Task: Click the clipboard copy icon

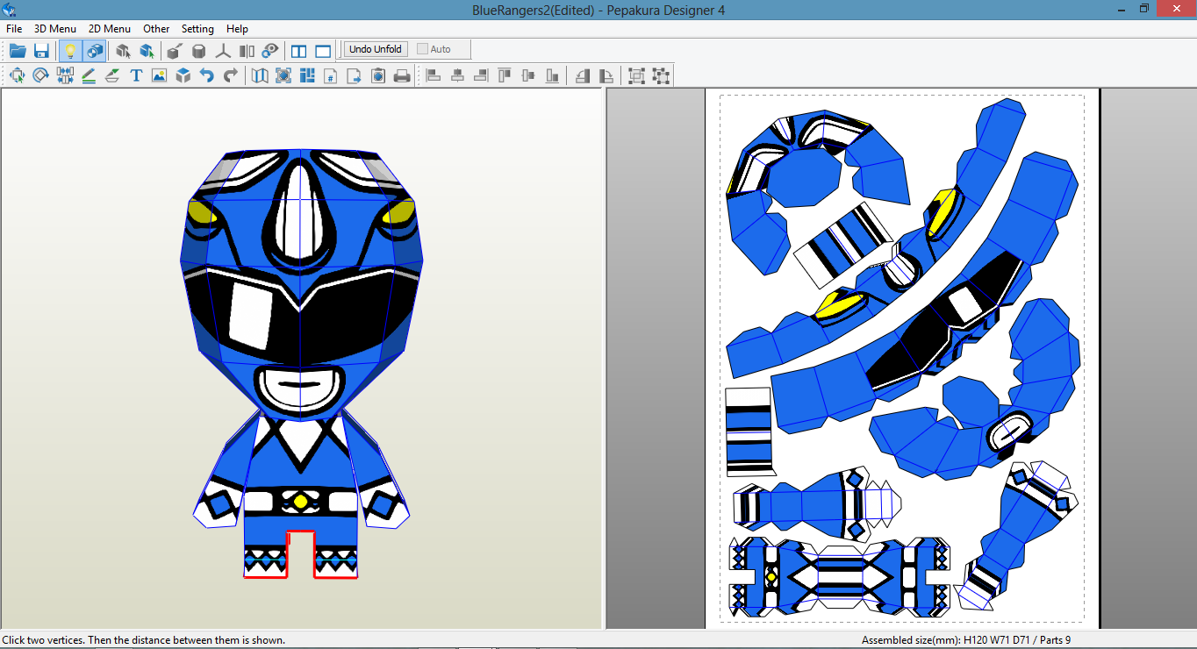Action: [378, 75]
